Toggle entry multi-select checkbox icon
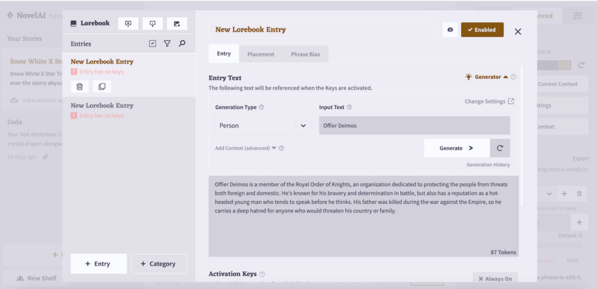Screen dimensions: 597x289 [x=153, y=44]
